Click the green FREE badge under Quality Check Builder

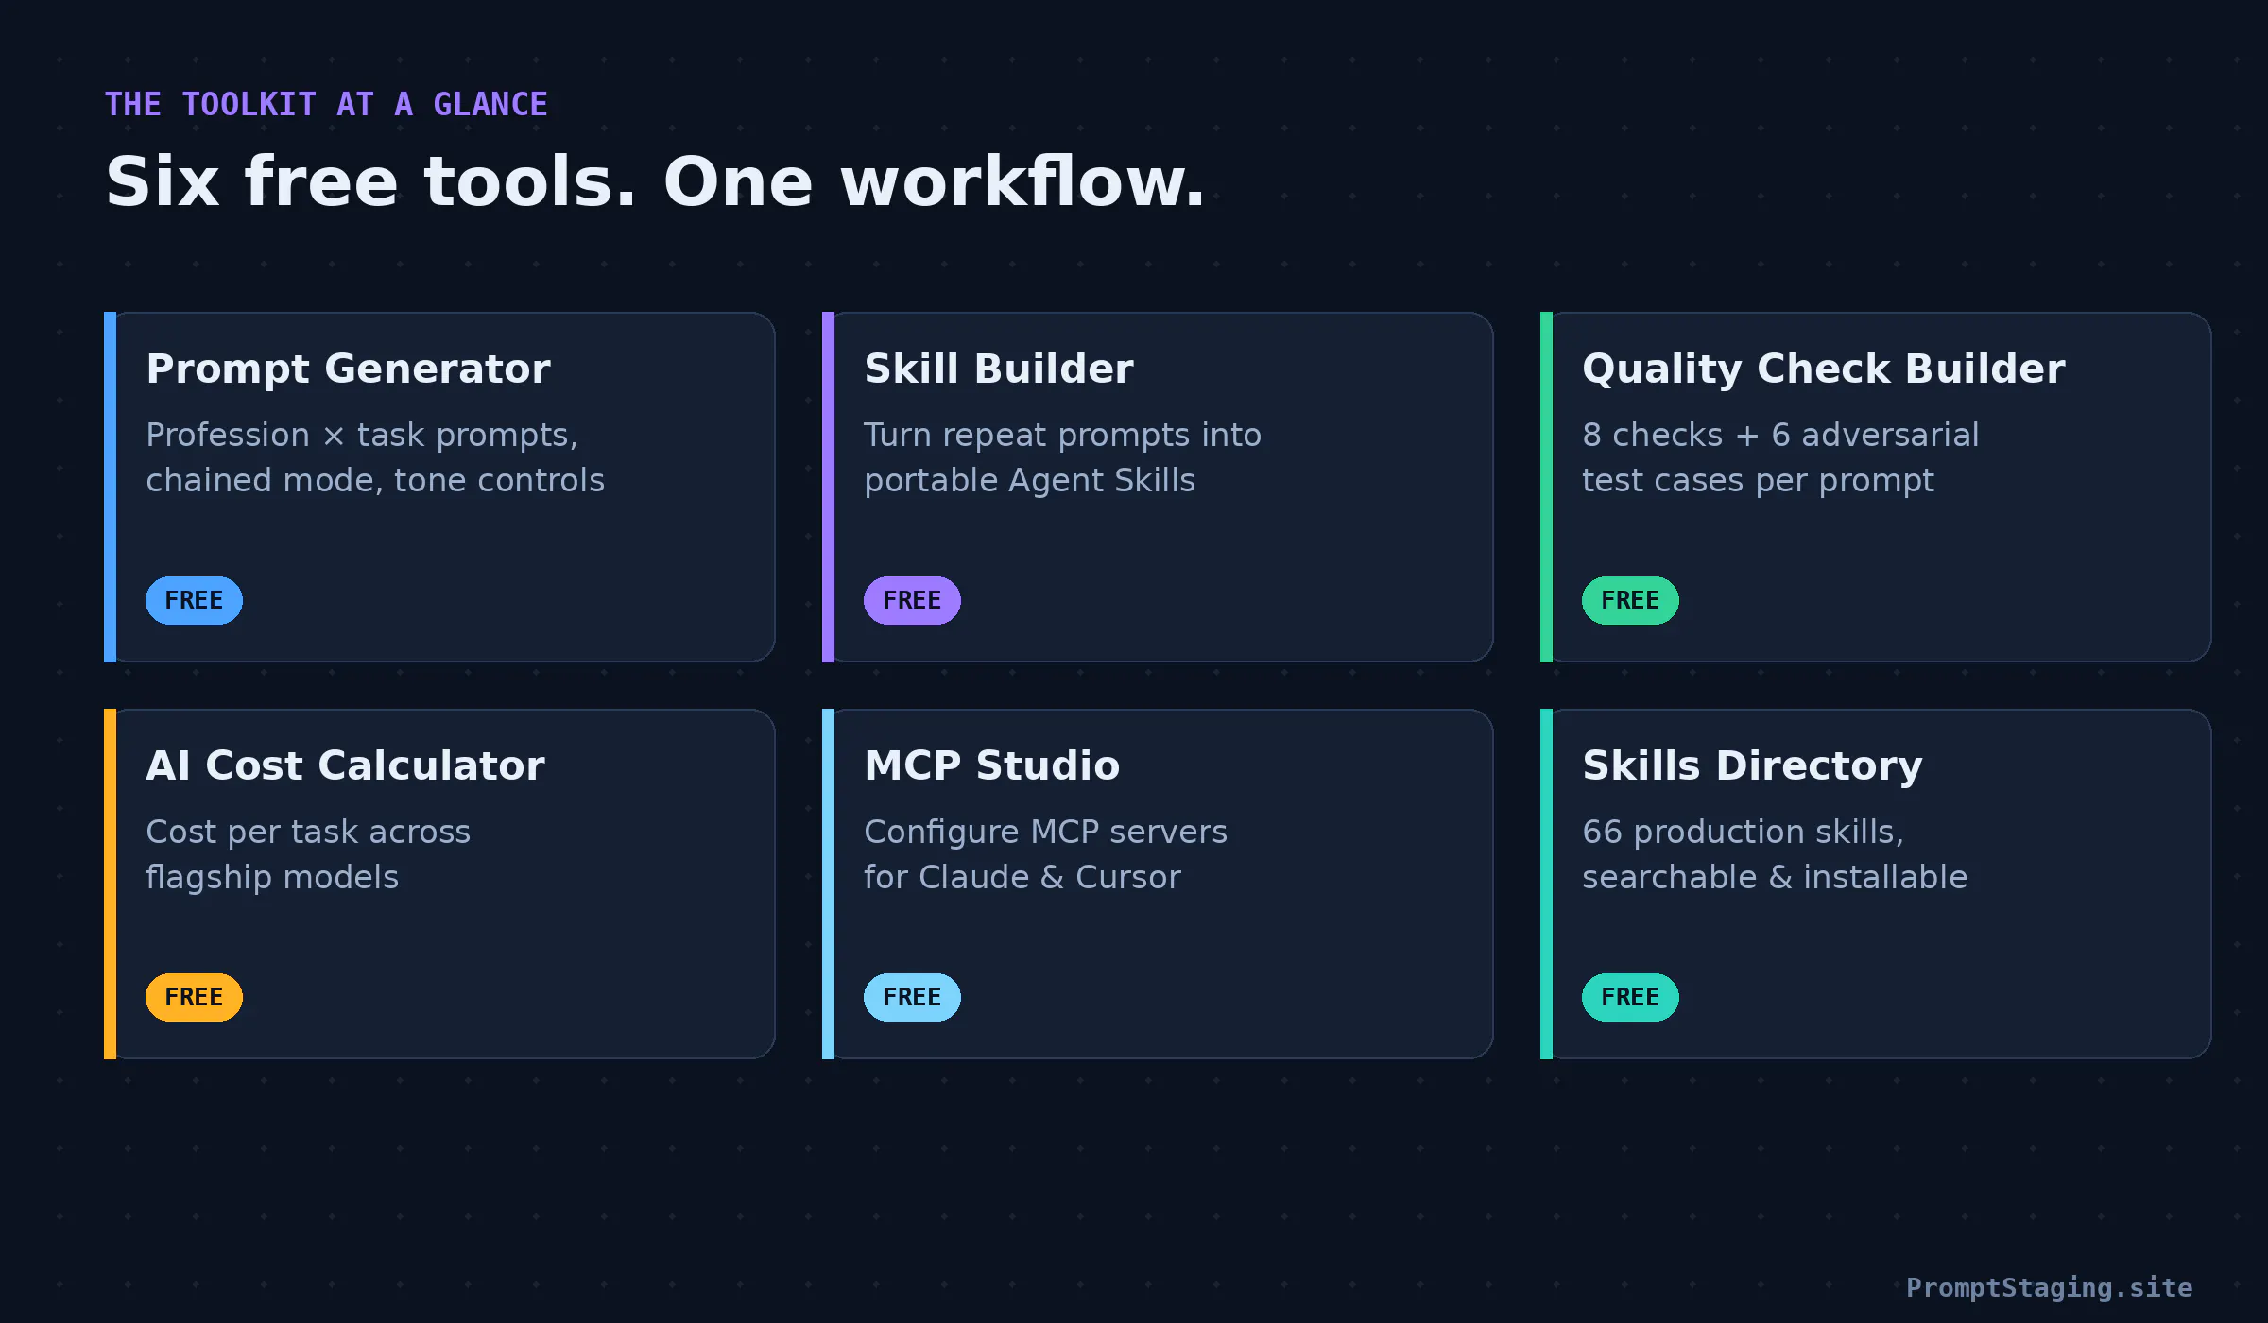1630,600
